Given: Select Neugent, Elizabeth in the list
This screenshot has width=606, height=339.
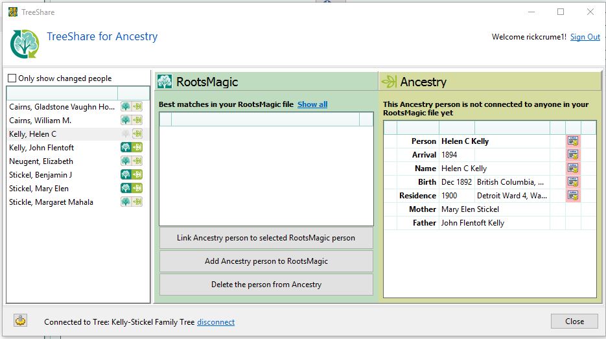Looking at the screenshot, I should [41, 161].
